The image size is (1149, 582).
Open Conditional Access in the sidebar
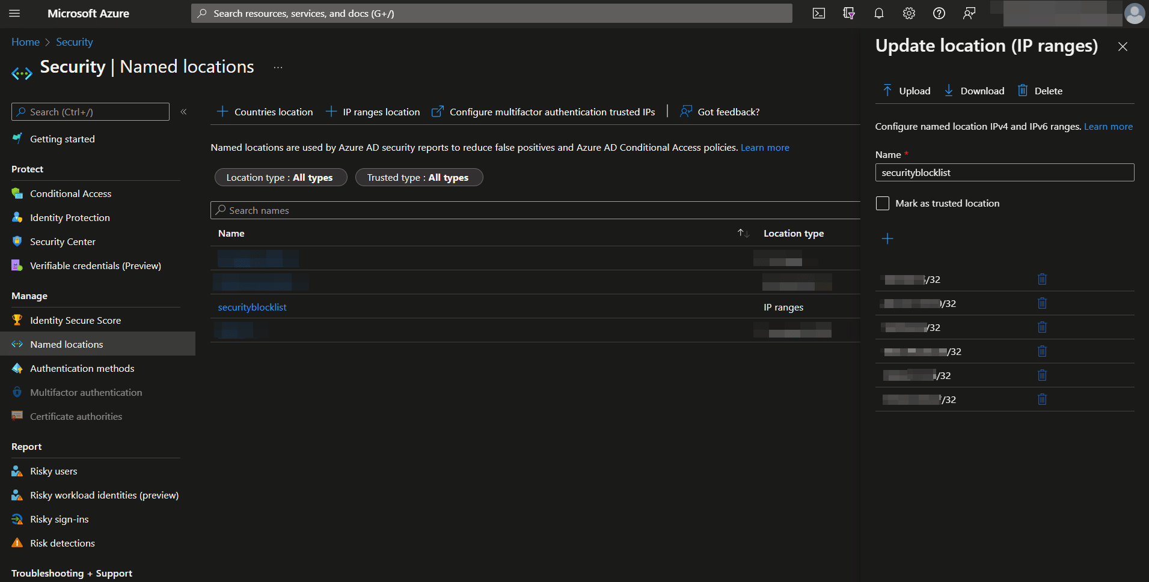tap(70, 193)
